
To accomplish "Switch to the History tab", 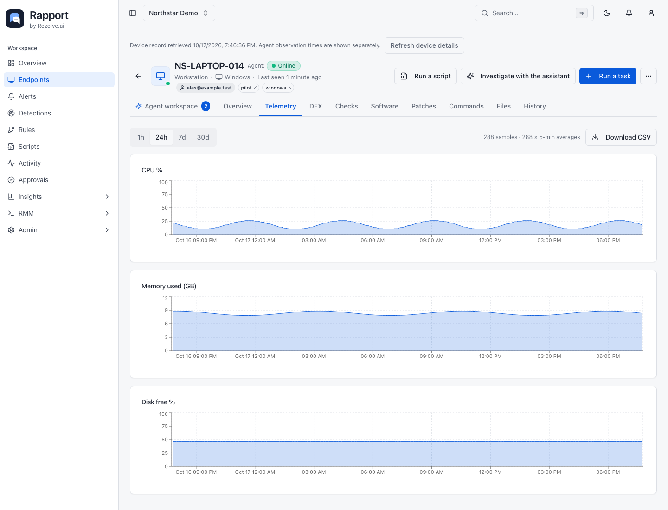I will [x=535, y=106].
